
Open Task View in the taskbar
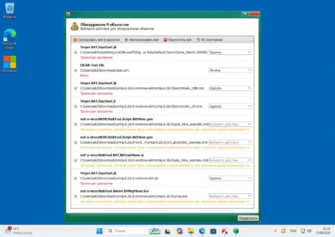click(x=167, y=231)
